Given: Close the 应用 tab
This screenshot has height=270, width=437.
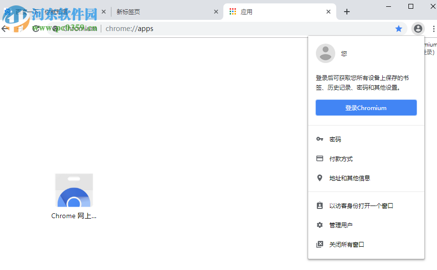Looking at the screenshot, I should coord(328,12).
